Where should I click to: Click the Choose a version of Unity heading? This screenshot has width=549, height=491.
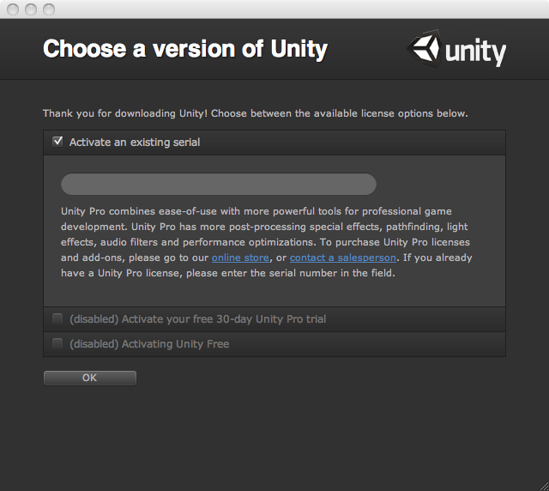pyautogui.click(x=185, y=49)
